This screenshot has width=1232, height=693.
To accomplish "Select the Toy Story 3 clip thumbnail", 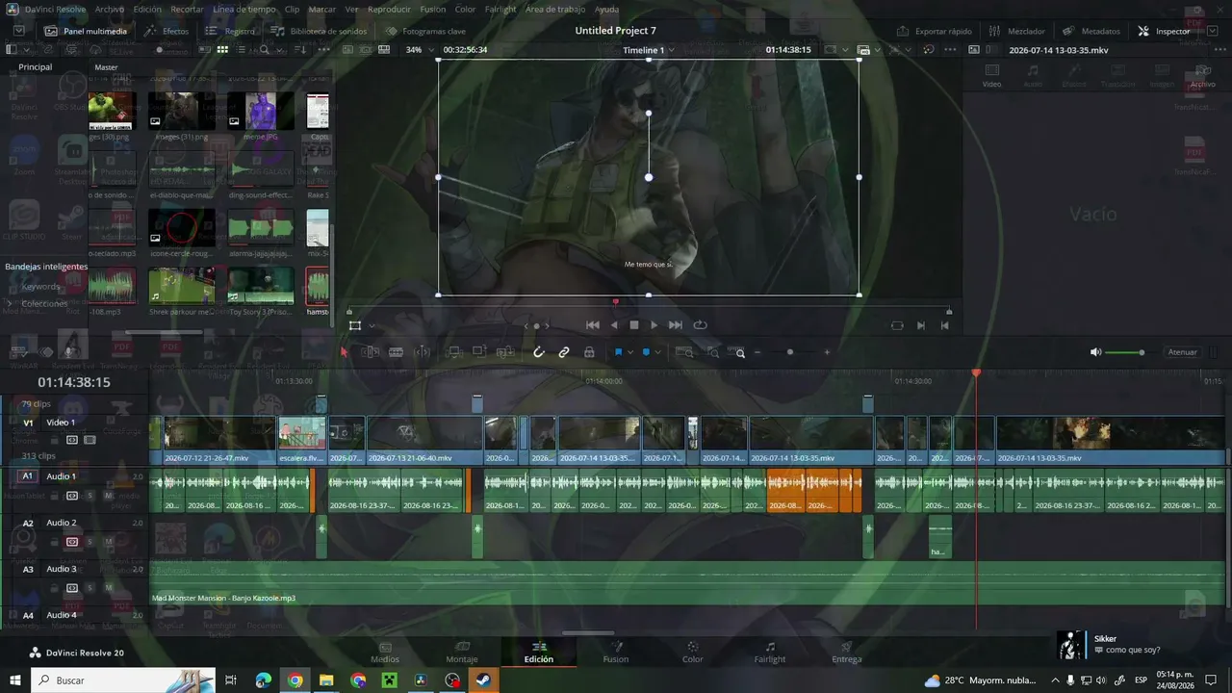I will point(261,286).
